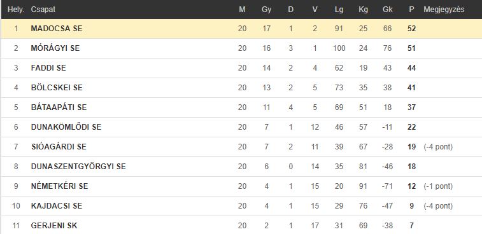Open the MADOCSA SE team link
Image resolution: width=482 pixels, height=234 pixels.
pos(57,29)
